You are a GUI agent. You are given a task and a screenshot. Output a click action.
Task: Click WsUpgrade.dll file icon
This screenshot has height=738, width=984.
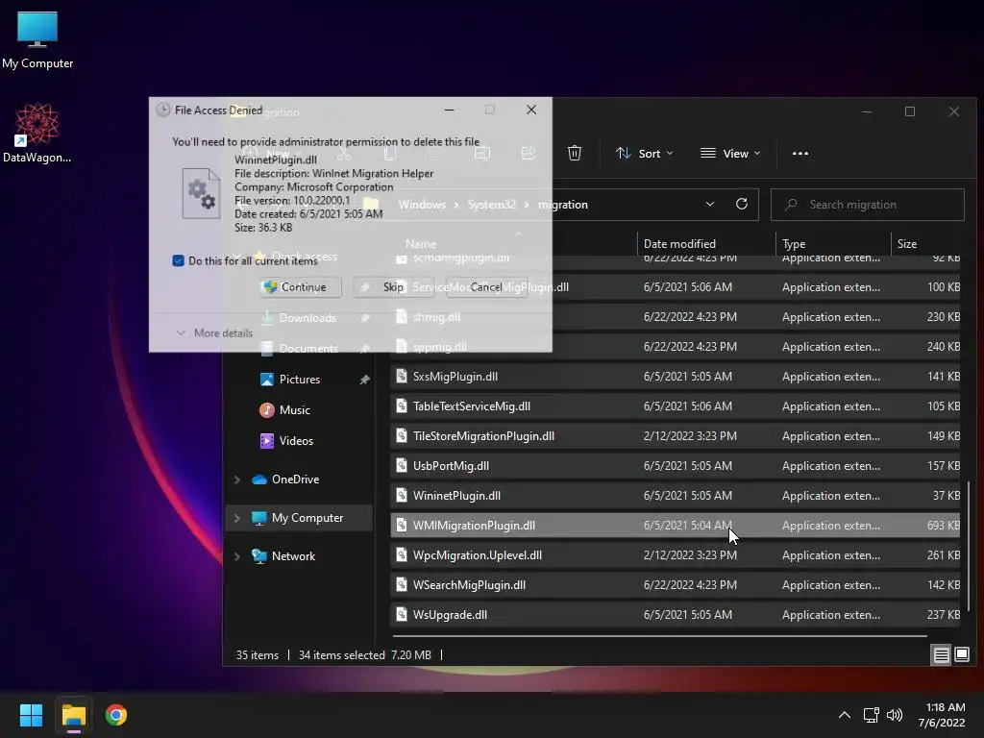pyautogui.click(x=402, y=615)
